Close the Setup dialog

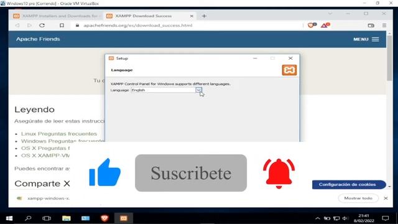coord(290,58)
